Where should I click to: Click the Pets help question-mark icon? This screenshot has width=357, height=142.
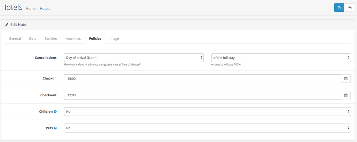click(55, 128)
